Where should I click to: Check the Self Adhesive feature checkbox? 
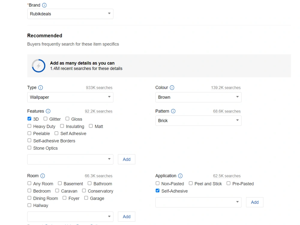point(56,133)
